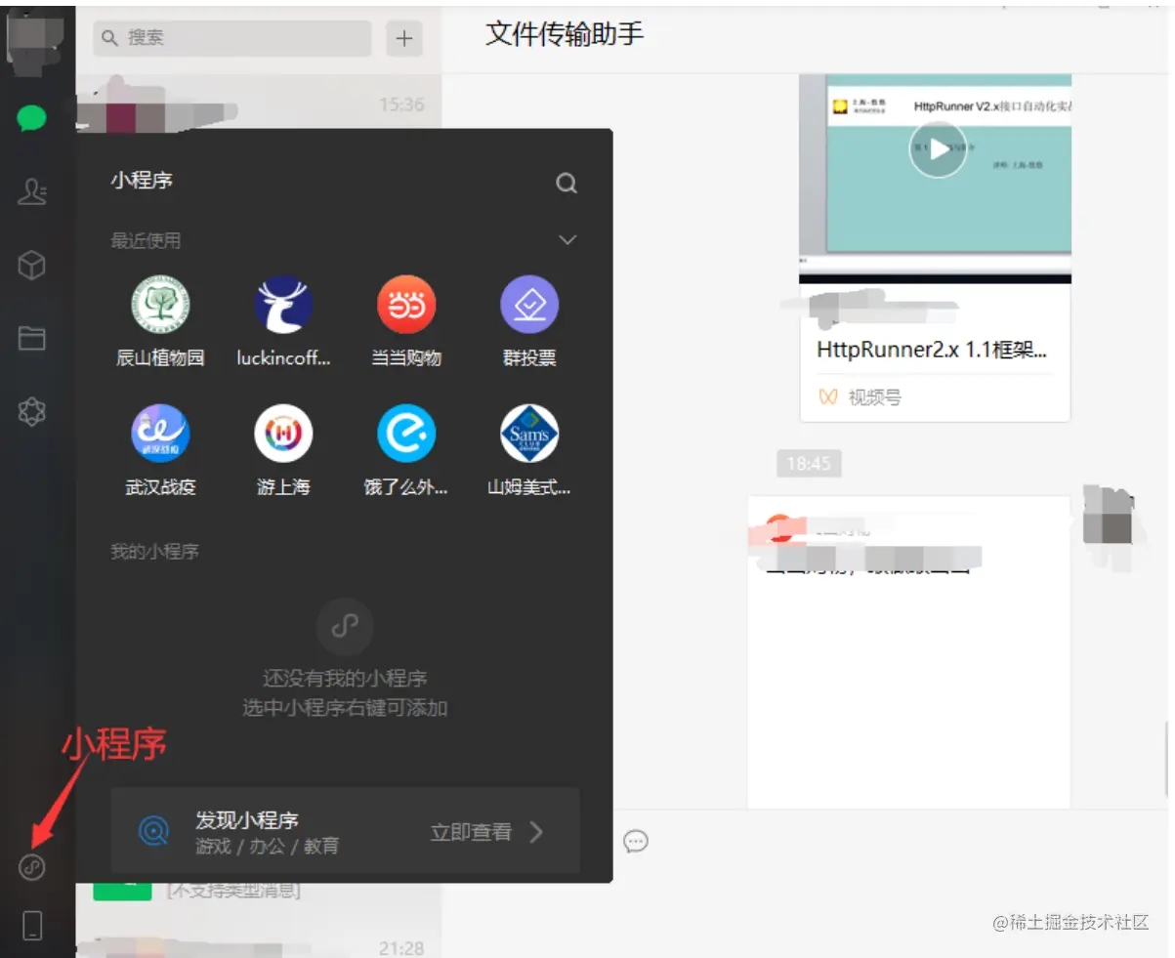Click the plus button beside search
This screenshot has width=1175, height=958.
(403, 39)
